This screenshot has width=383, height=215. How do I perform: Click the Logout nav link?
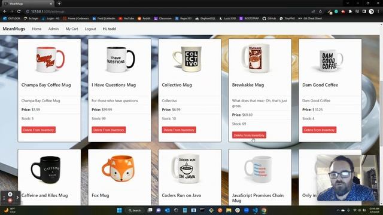tap(90, 29)
